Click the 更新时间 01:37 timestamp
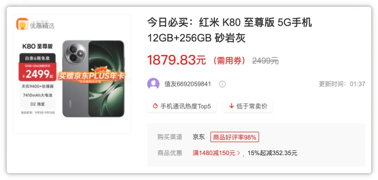Viewport: 378px width, 180px height. pyautogui.click(x=342, y=84)
